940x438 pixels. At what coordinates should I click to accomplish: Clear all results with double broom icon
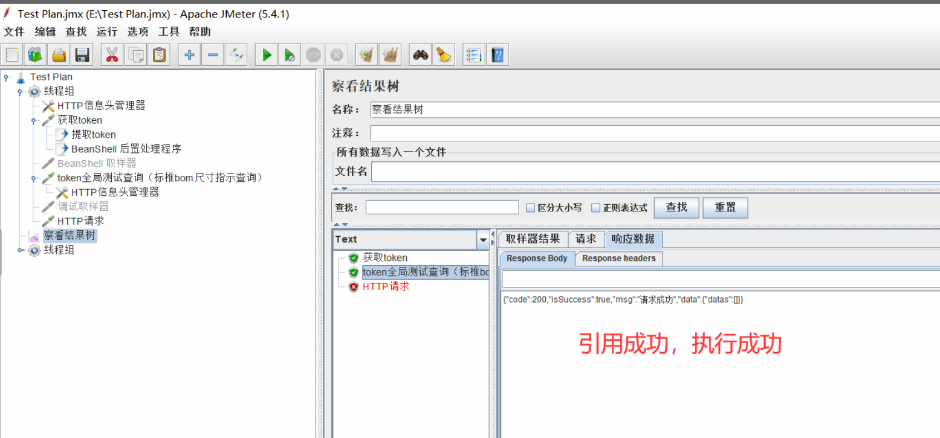pyautogui.click(x=390, y=55)
